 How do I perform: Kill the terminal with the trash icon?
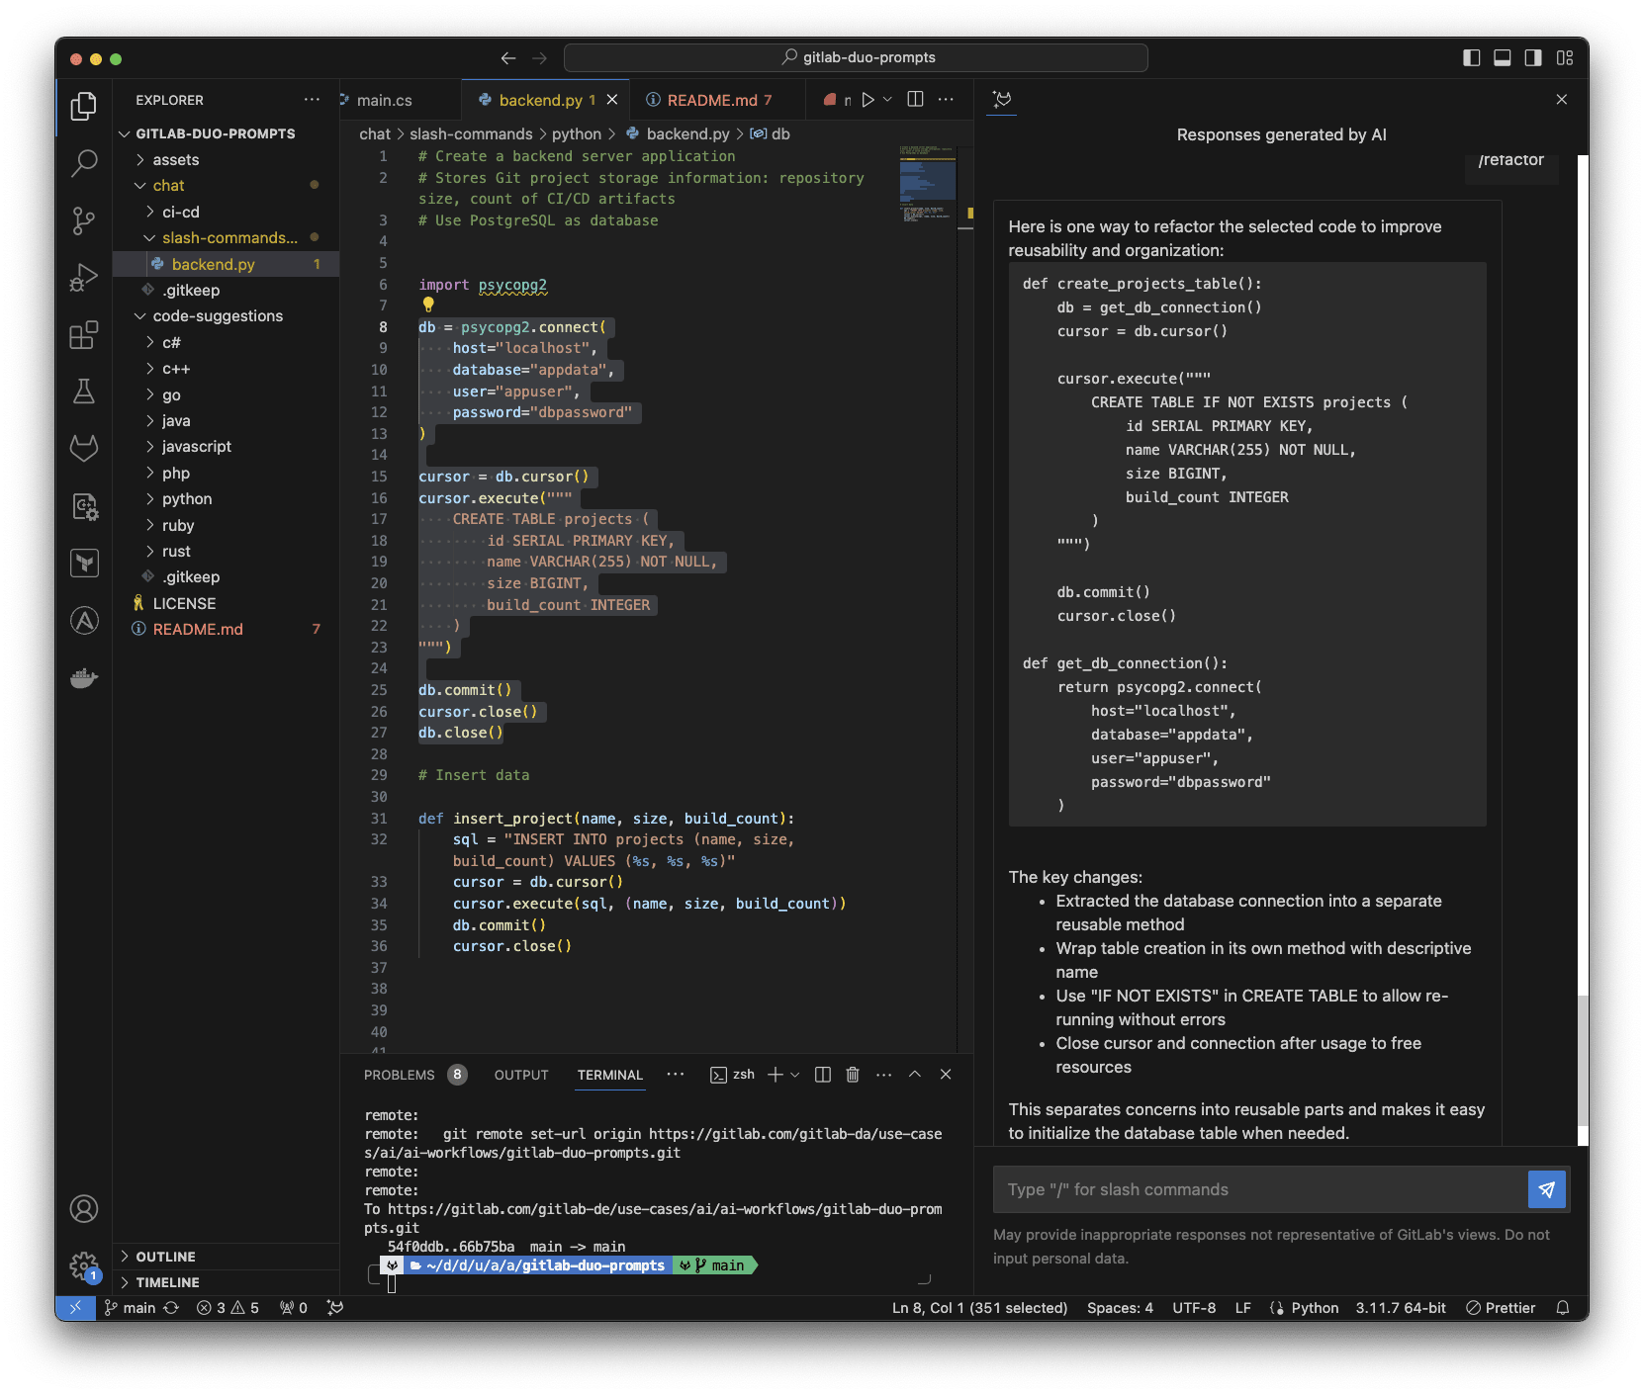pos(853,1075)
